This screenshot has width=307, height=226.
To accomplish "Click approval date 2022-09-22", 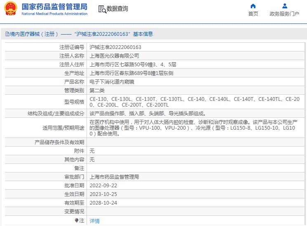I will (103, 186).
